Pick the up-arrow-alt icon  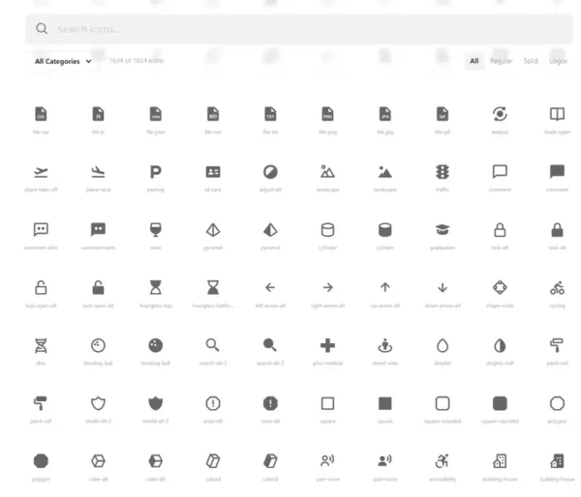tap(385, 287)
